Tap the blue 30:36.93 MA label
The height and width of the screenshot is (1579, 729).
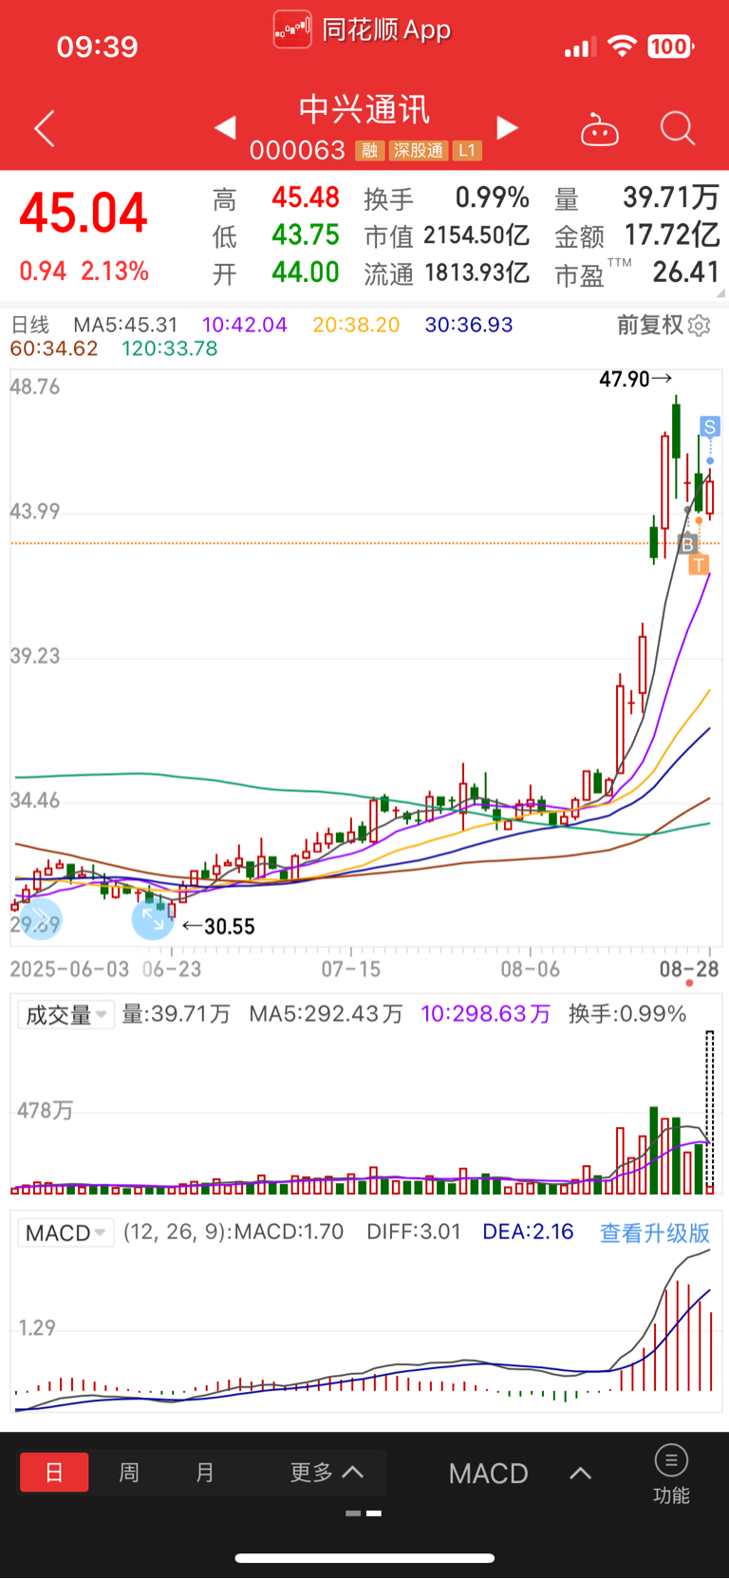point(469,325)
